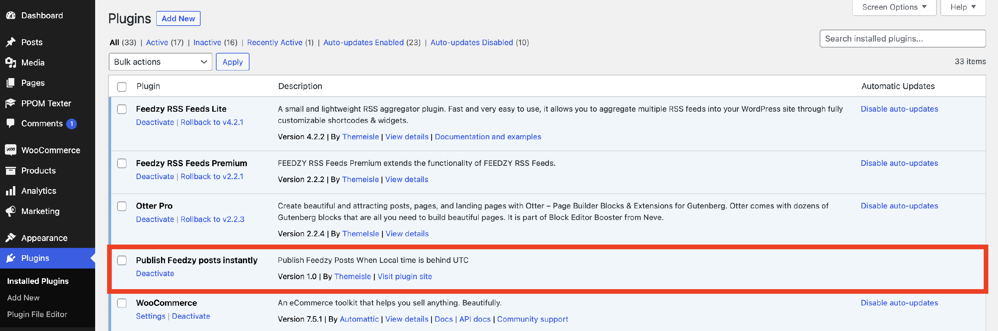Screen dimensions: 998x331
Task: Click the Pages icon in sidebar
Action: pyautogui.click(x=10, y=83)
